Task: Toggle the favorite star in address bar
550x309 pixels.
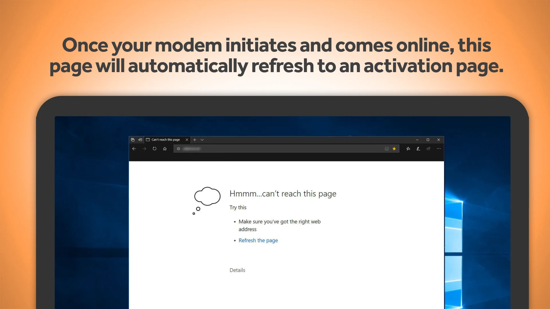Action: [x=394, y=148]
